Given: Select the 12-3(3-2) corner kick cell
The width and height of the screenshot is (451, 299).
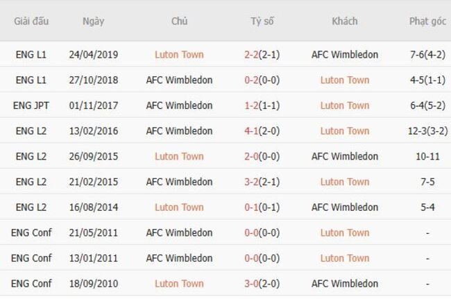Looking at the screenshot, I should click(427, 130).
